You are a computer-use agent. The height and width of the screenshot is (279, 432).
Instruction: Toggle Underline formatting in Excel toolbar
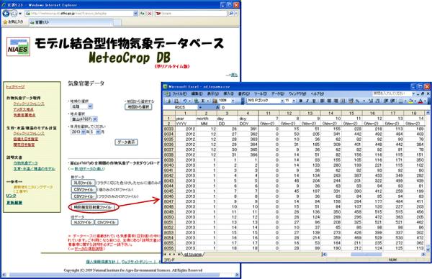[x=314, y=101]
